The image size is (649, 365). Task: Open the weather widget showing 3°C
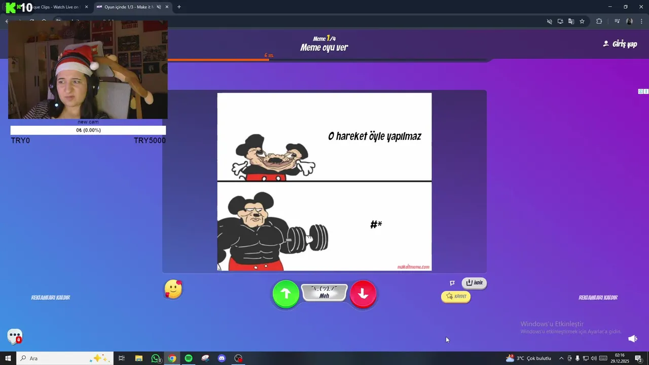528,358
